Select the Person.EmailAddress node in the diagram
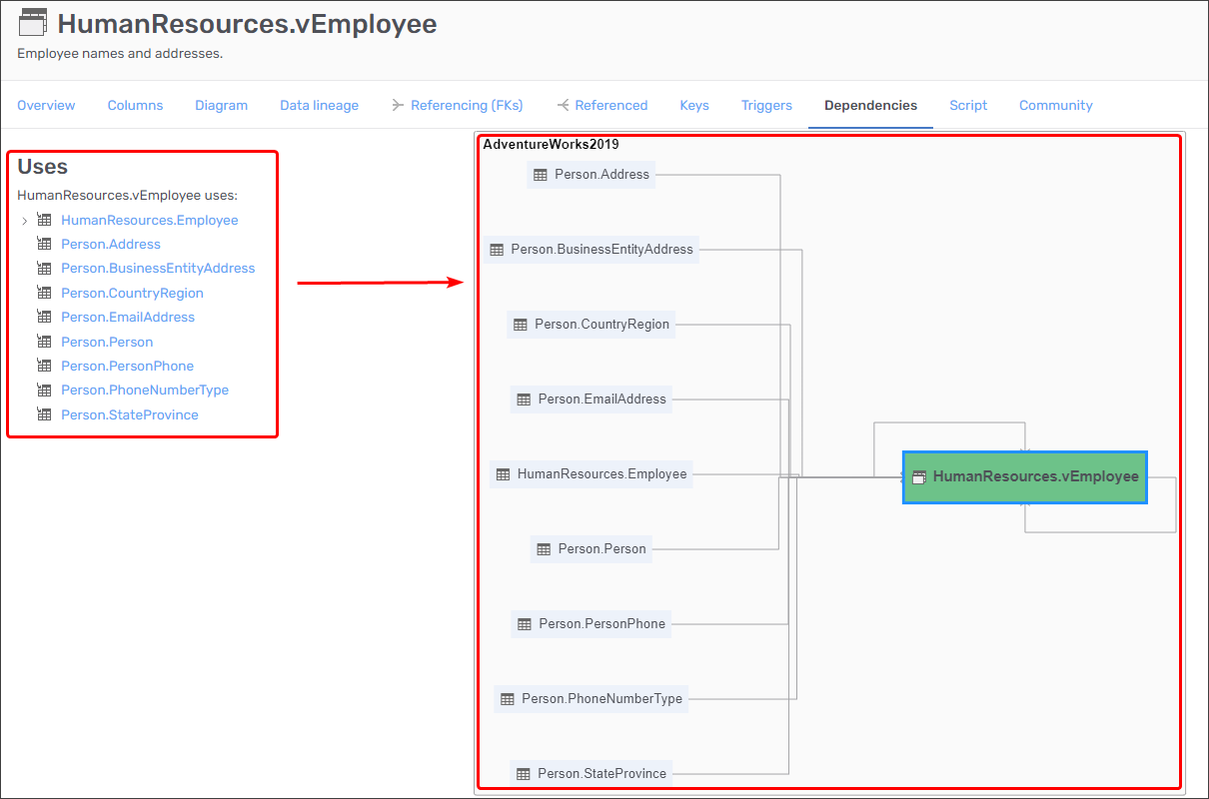 [x=591, y=399]
